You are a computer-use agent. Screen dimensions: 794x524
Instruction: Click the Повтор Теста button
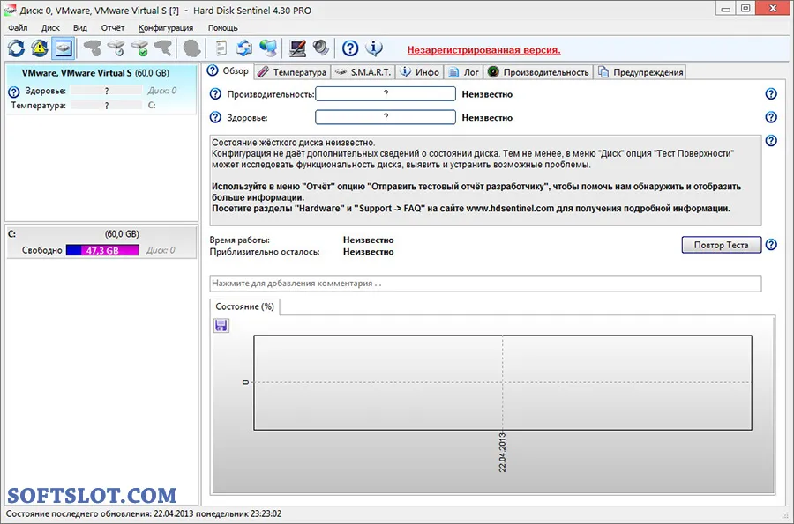(x=721, y=245)
